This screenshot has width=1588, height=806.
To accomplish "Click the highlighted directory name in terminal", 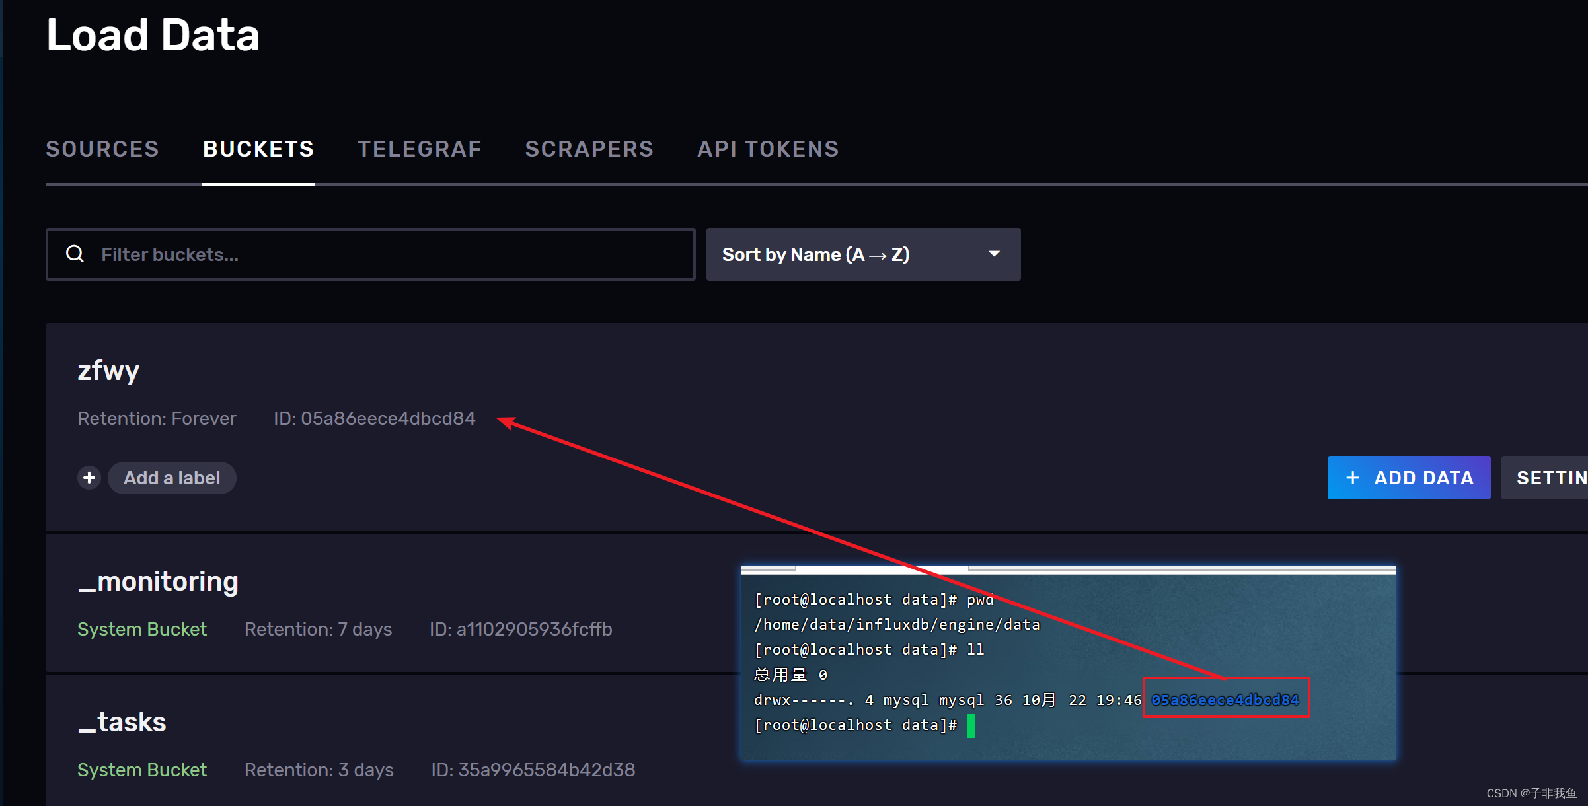I will 1225,700.
